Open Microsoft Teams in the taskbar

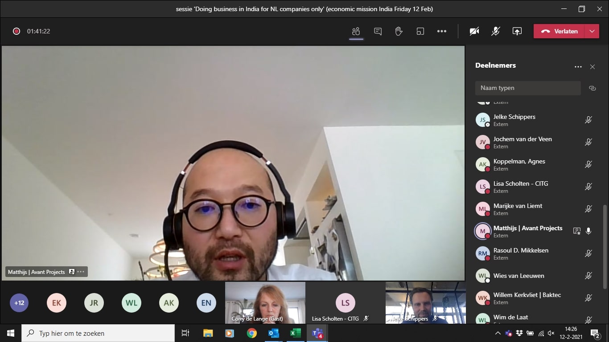tap(317, 333)
